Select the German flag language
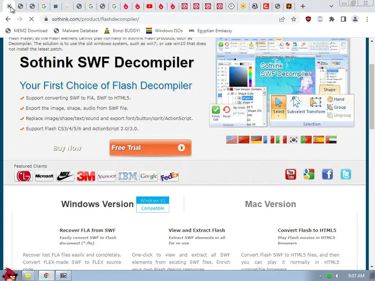 coord(256,139)
